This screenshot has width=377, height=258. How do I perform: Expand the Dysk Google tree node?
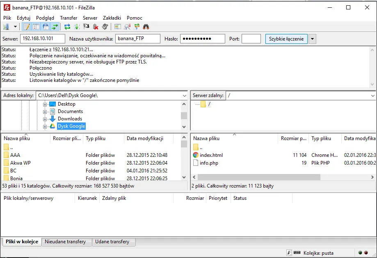tap(45, 127)
